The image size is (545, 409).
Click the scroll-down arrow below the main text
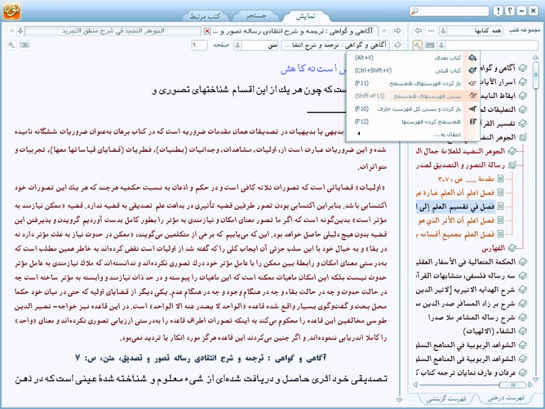click(x=399, y=401)
